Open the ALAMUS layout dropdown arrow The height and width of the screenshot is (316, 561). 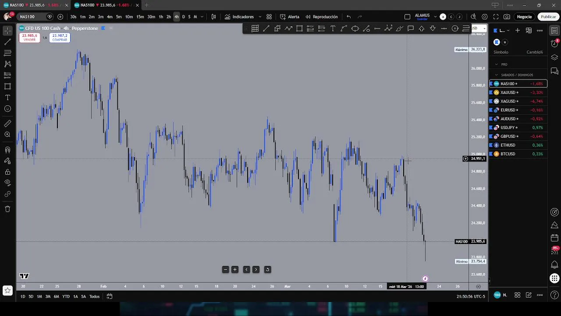(x=435, y=17)
